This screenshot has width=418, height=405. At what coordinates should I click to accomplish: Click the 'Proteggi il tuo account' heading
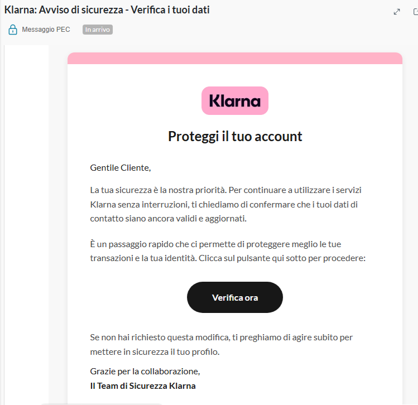[x=235, y=136]
